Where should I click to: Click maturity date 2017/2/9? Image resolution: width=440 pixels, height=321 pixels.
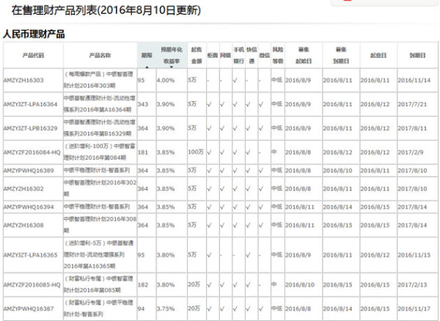411,153
